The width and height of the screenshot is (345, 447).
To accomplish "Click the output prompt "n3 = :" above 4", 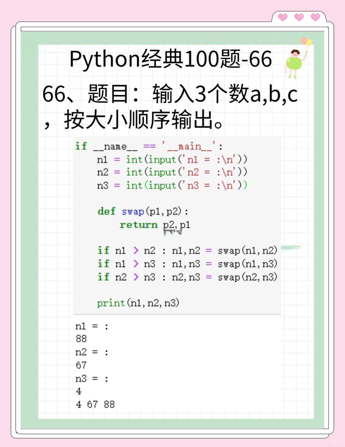I will click(x=92, y=379).
